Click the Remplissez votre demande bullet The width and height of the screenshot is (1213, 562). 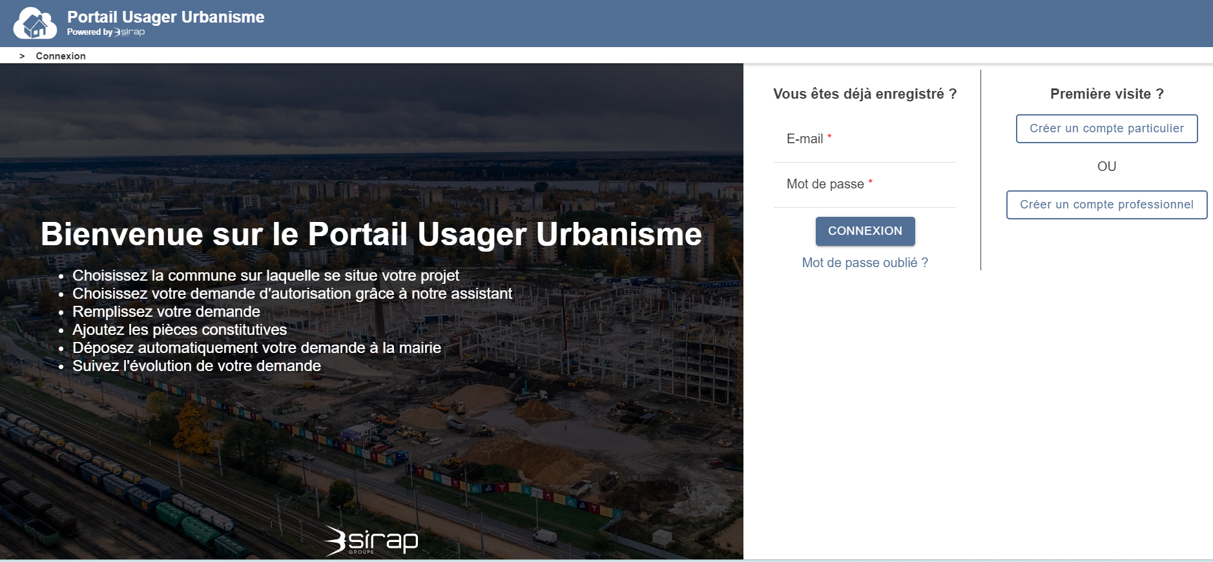(166, 312)
